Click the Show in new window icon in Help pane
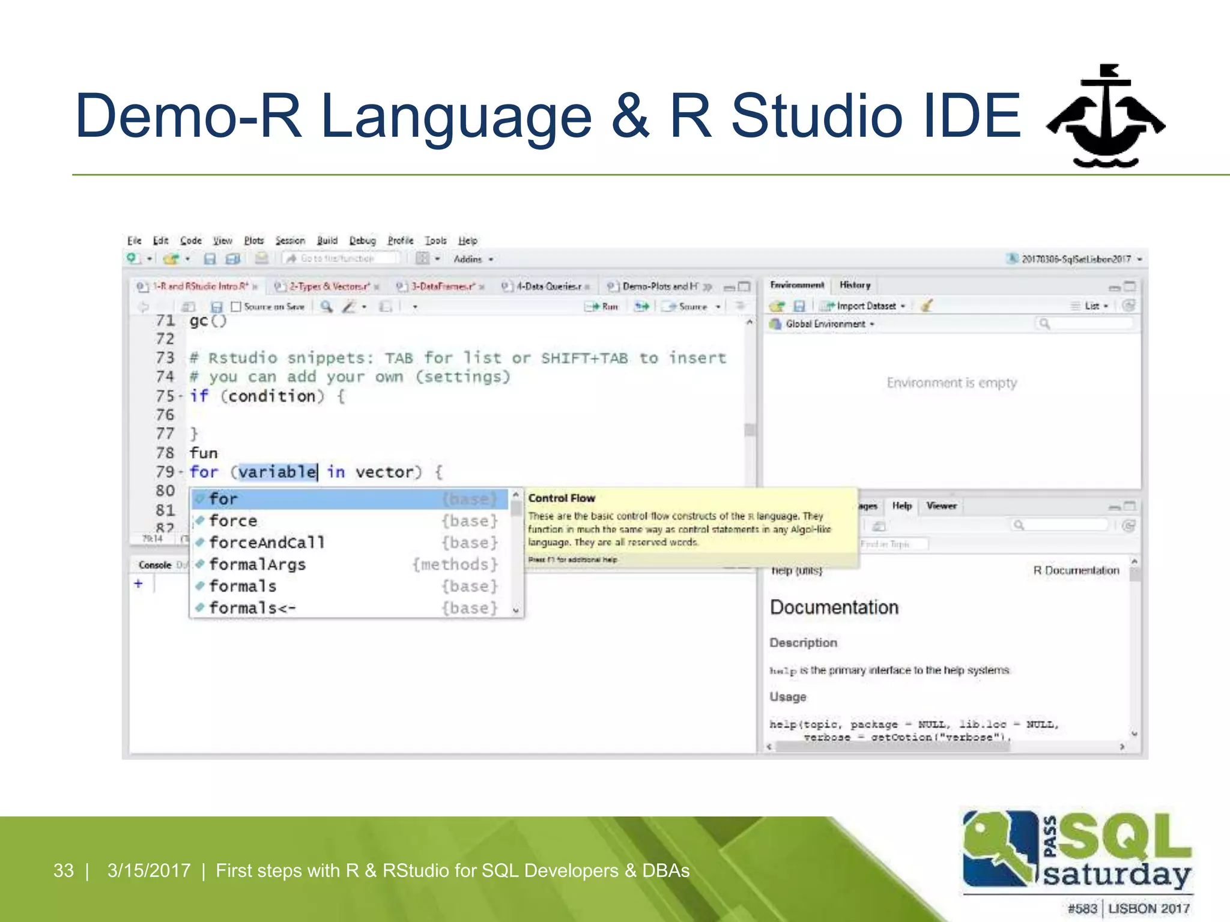The height and width of the screenshot is (922, 1230). coord(879,526)
